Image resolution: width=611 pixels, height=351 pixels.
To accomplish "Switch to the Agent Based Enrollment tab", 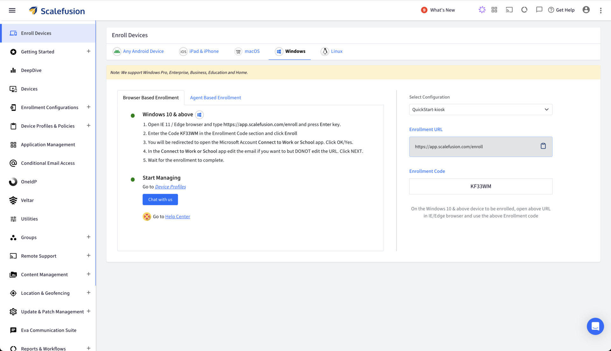I will tap(215, 97).
